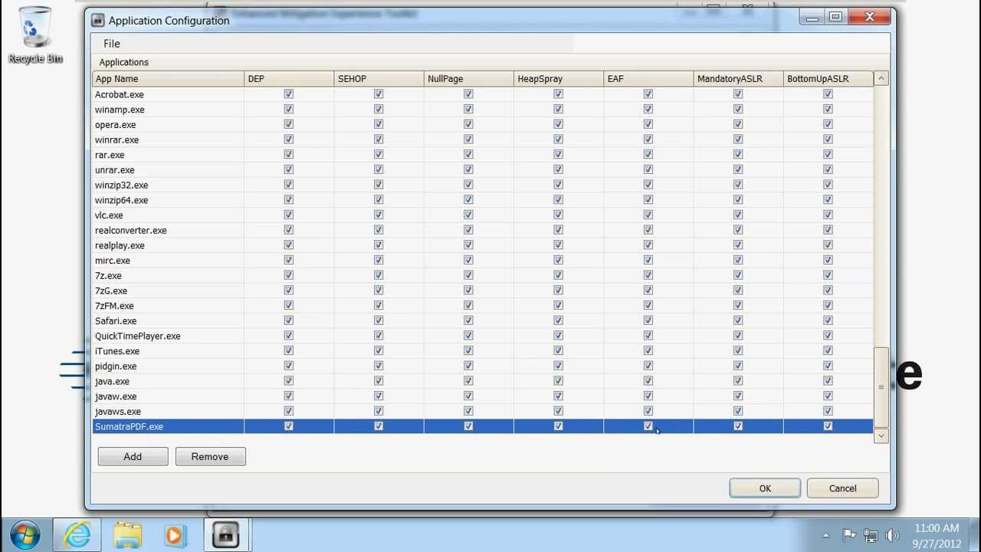
Task: Click the BottomUpASLR column header
Action: pyautogui.click(x=828, y=79)
